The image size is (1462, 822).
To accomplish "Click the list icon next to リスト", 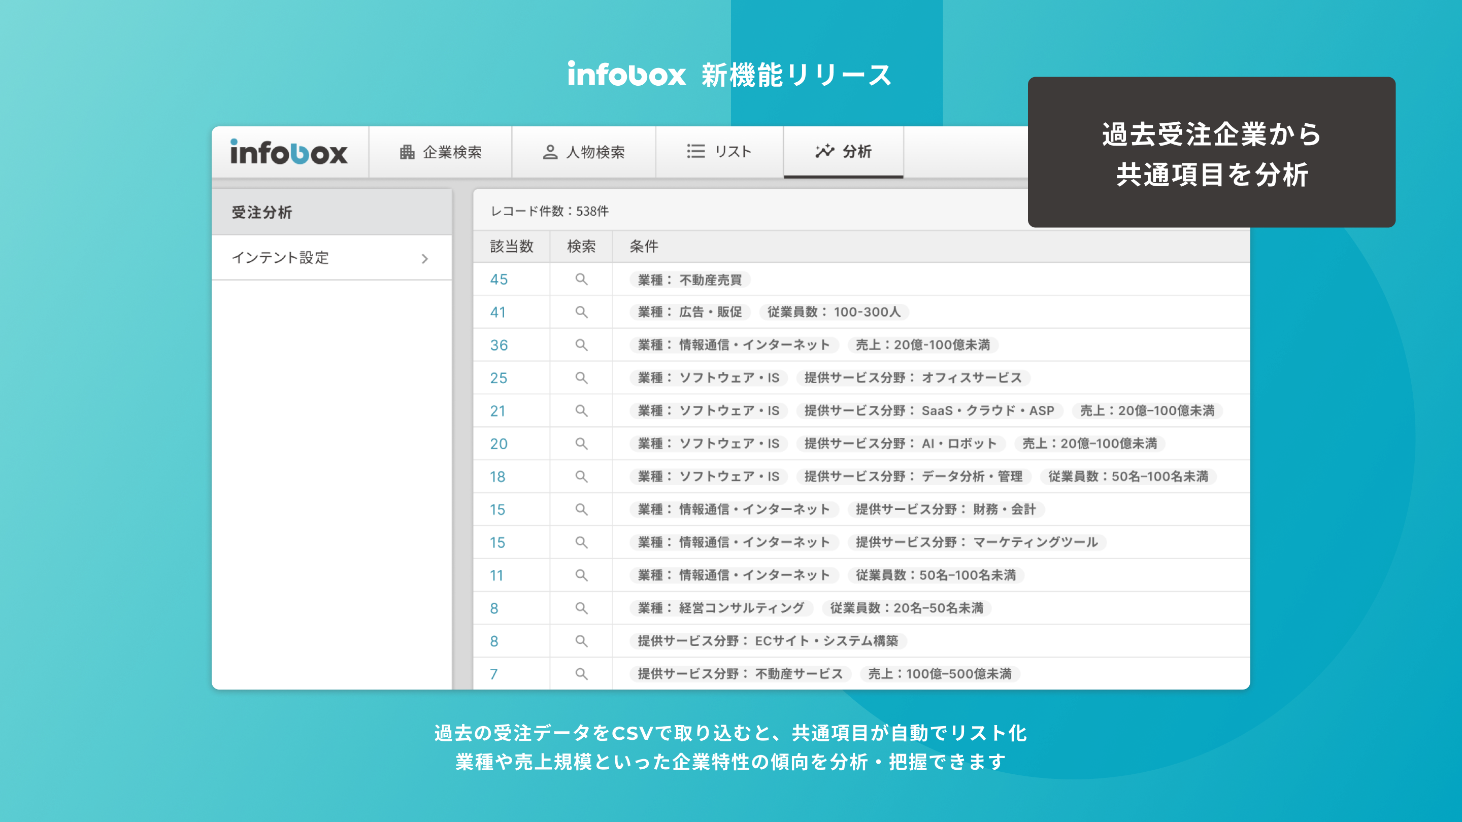I will pos(695,152).
